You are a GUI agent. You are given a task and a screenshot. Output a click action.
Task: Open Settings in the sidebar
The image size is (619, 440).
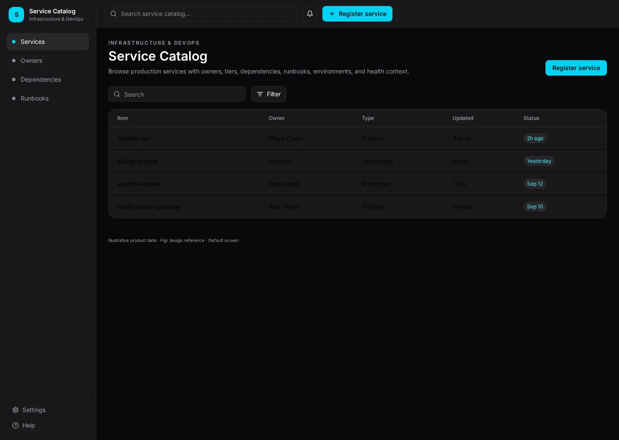(x=48, y=410)
